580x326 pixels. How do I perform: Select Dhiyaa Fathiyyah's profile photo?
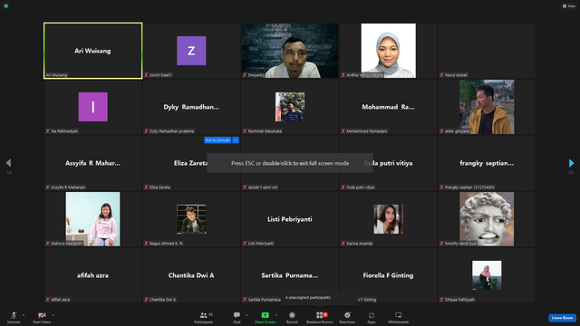(x=487, y=275)
